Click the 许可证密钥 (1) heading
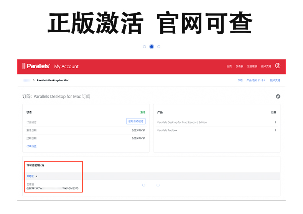Viewport: 303px width, 214px height. (35, 165)
